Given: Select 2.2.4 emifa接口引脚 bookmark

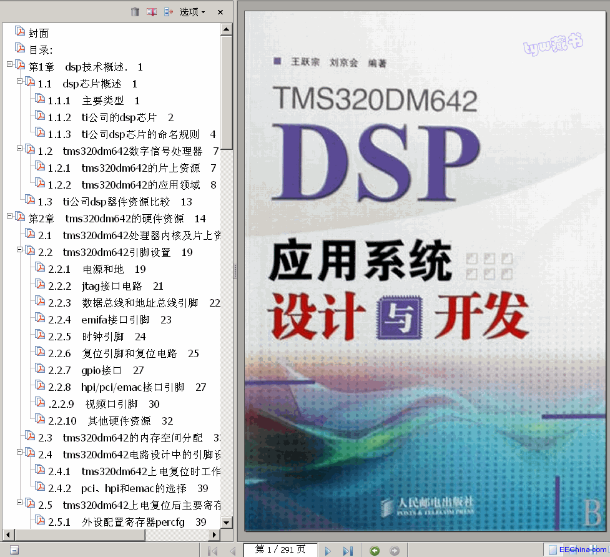Looking at the screenshot, I should click(109, 320).
